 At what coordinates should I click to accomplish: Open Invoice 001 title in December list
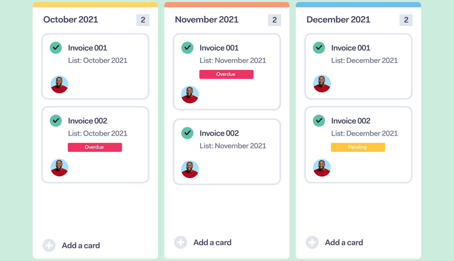(x=351, y=48)
